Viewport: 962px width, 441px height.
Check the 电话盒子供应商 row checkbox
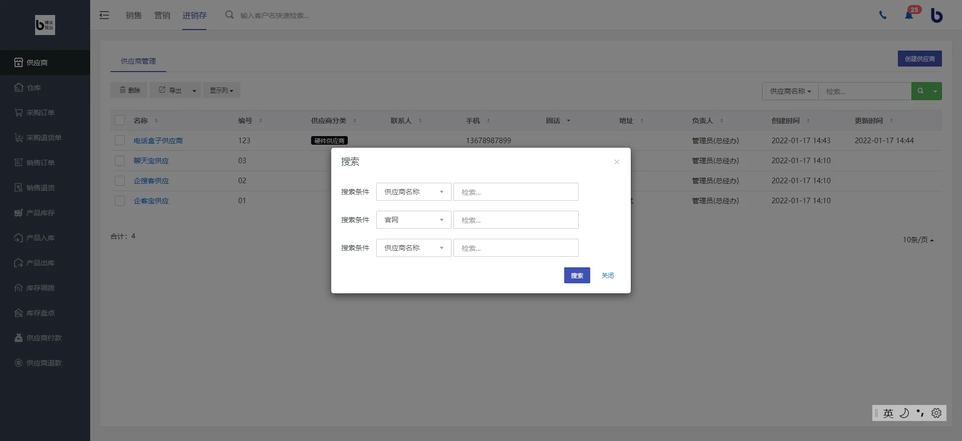120,140
